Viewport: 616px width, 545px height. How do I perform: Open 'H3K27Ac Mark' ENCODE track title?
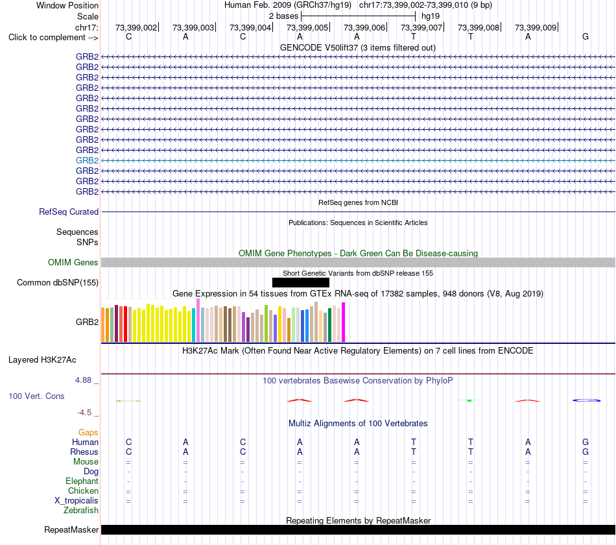[358, 351]
